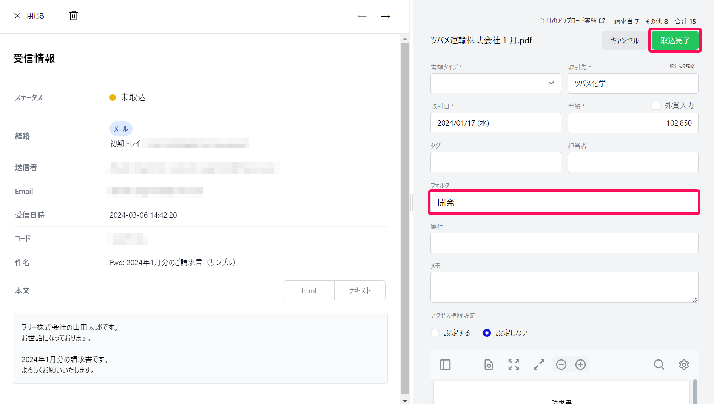The height and width of the screenshot is (404, 714).
Task: Click the scroll up arrow of left panel
Action: [x=405, y=38]
